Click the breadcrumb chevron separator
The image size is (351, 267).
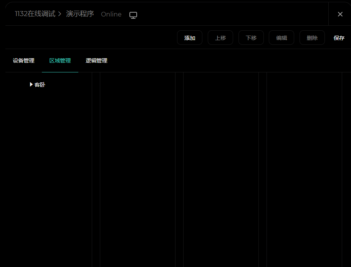click(x=60, y=14)
